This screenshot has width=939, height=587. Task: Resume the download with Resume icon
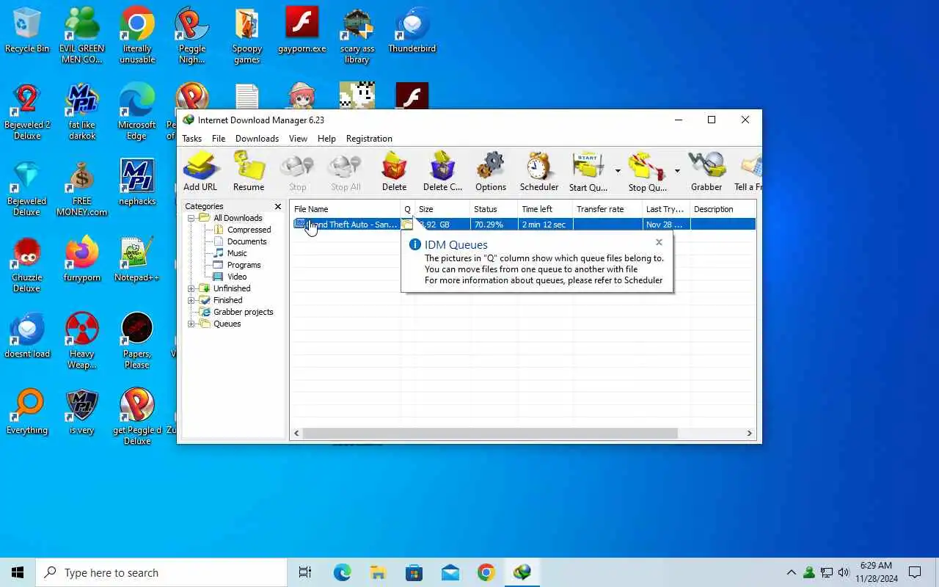pos(249,171)
